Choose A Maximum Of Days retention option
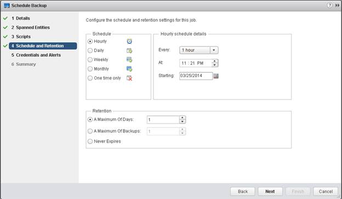342x199 pixels. click(x=90, y=119)
